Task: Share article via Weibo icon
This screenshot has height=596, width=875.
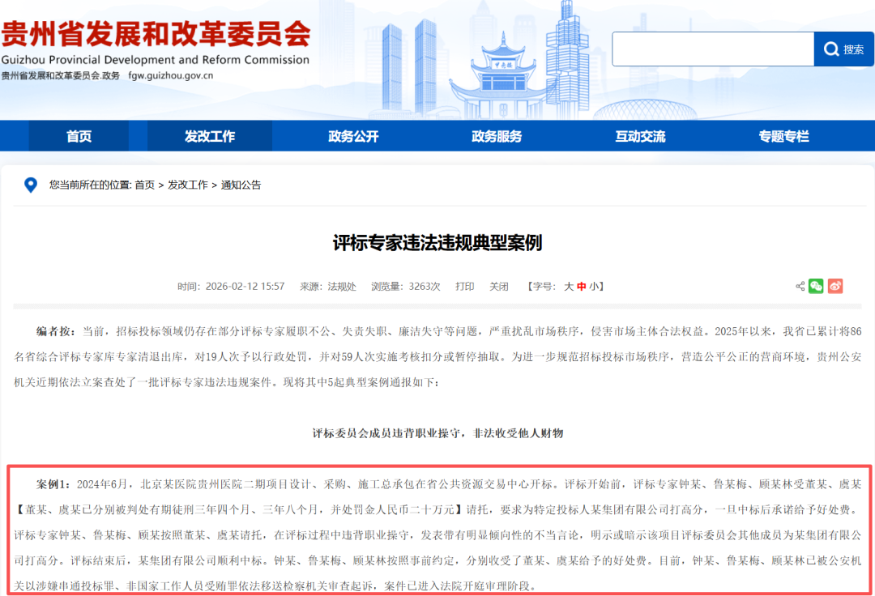Action: point(835,286)
